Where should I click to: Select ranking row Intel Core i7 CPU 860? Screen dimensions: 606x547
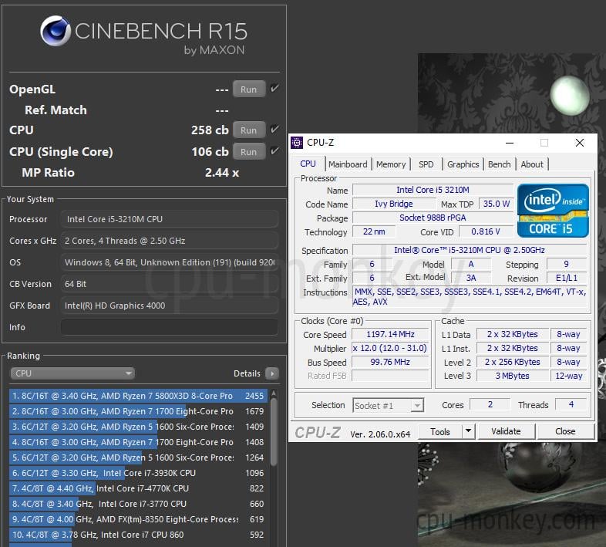pyautogui.click(x=138, y=535)
